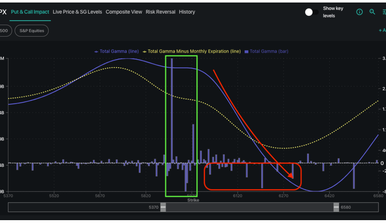Image resolution: width=386 pixels, height=223 pixels.
Task: Open the 500 index selector chip
Action: pos(4,30)
